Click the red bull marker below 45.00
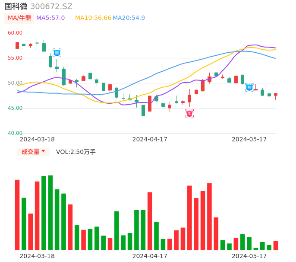Screen dimensions: 296x262 (189, 113)
